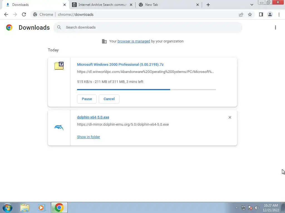Click the managed organization building icon
Screen dimensions: 285x213
104,41
